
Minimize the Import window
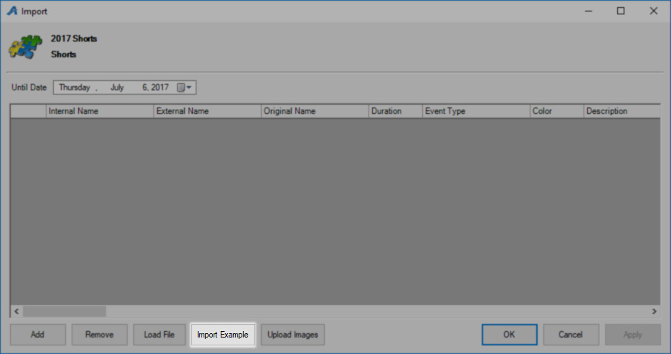tap(589, 11)
